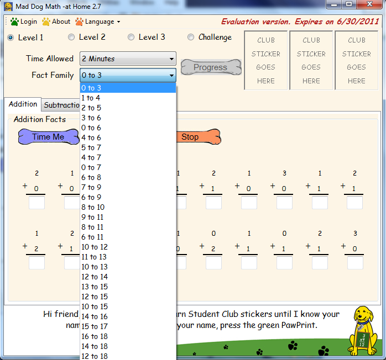Select '16 to 18' from the list
The image size is (386, 360).
(128, 336)
